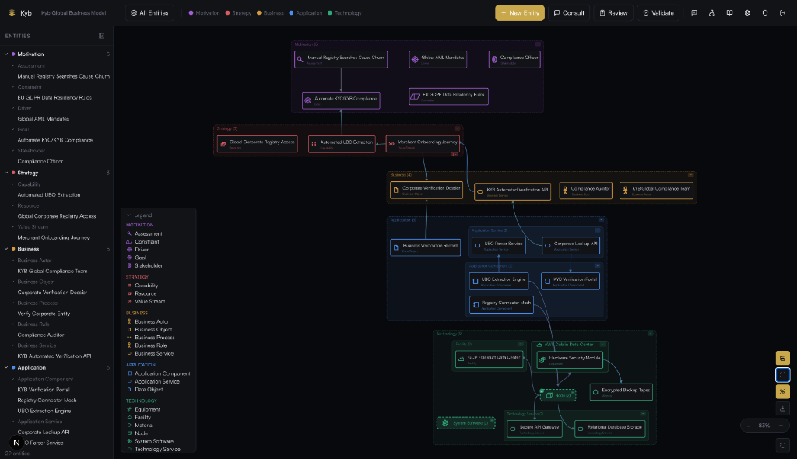Open the hierarchy tree icon in top bar
The width and height of the screenshot is (797, 459).
711,12
